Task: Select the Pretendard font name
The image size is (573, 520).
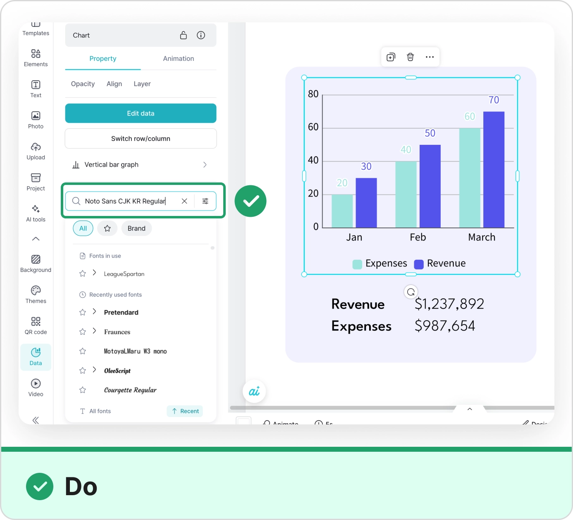Action: [x=121, y=312]
